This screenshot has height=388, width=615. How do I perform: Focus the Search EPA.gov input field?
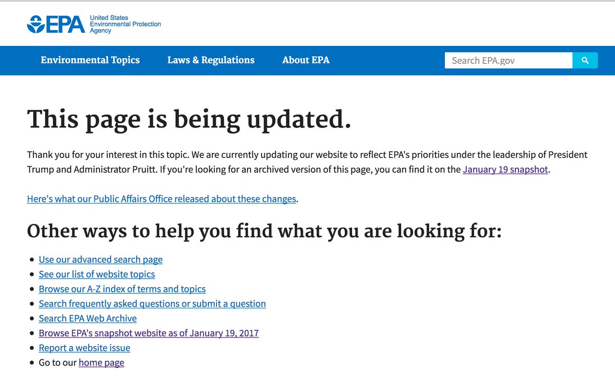pyautogui.click(x=508, y=60)
